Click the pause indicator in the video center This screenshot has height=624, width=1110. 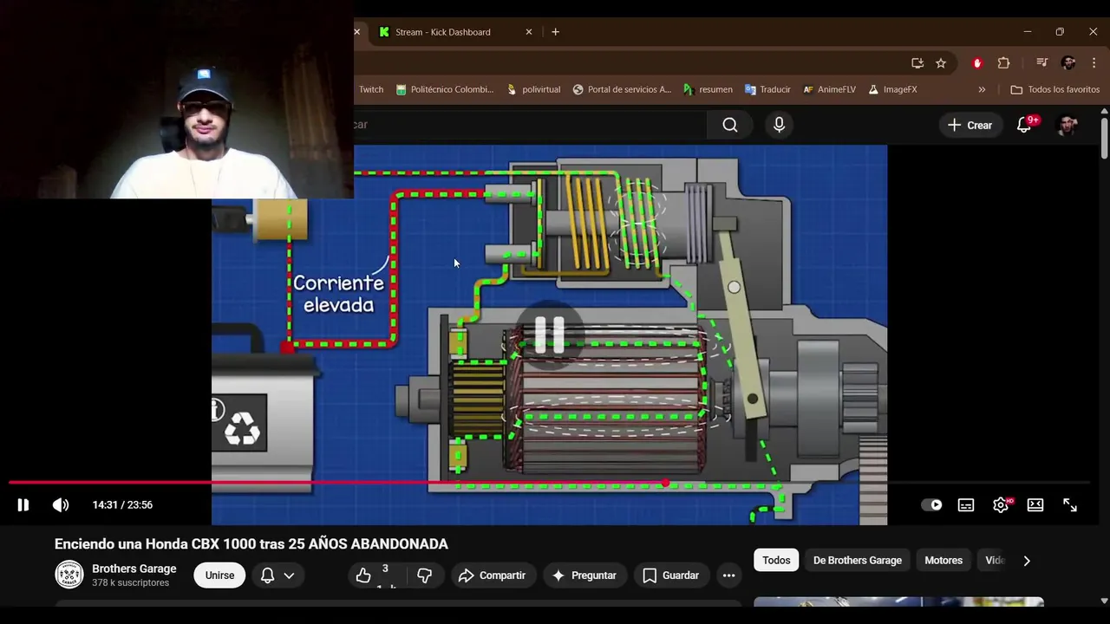tap(550, 334)
